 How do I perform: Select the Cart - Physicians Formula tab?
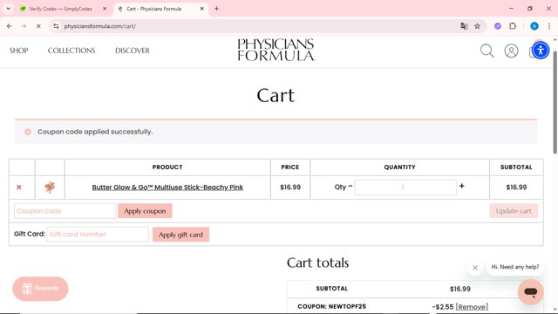click(x=153, y=9)
